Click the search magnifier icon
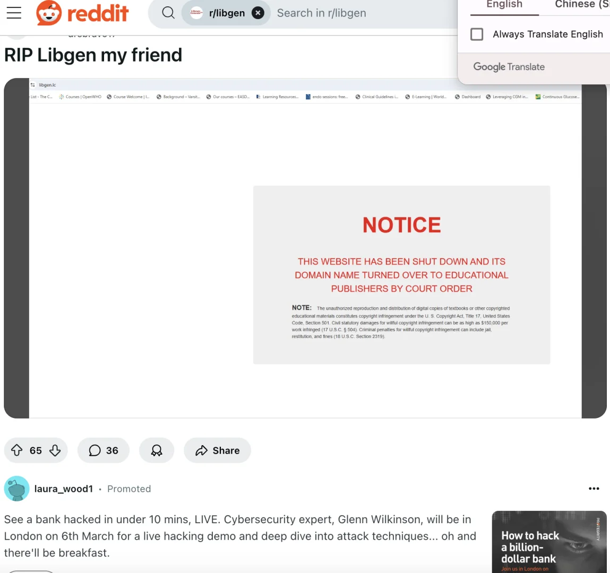The width and height of the screenshot is (610, 573). click(x=168, y=13)
